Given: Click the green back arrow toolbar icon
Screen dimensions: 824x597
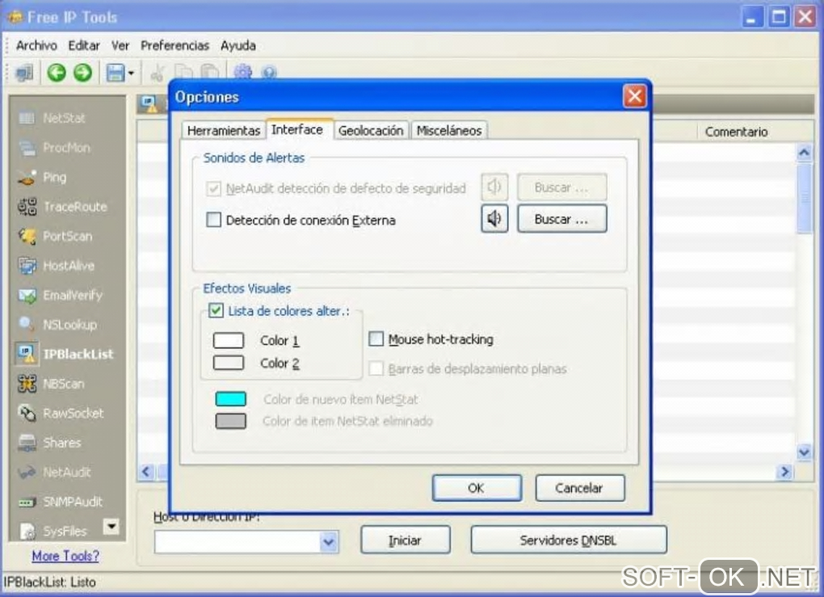Looking at the screenshot, I should point(57,72).
